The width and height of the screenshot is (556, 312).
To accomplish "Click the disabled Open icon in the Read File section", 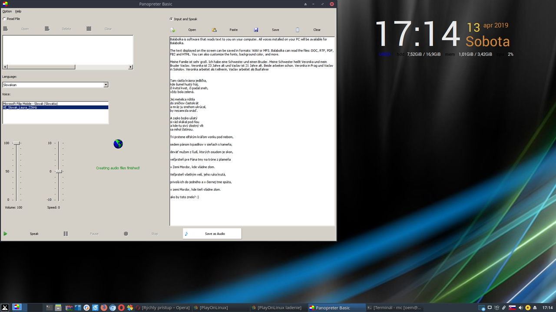I will [6, 29].
